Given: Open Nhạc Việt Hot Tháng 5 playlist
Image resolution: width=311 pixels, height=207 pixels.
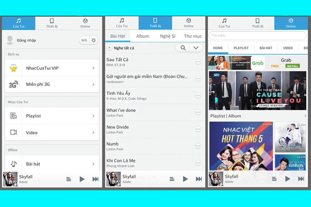Looking at the screenshot, I should point(241,146).
